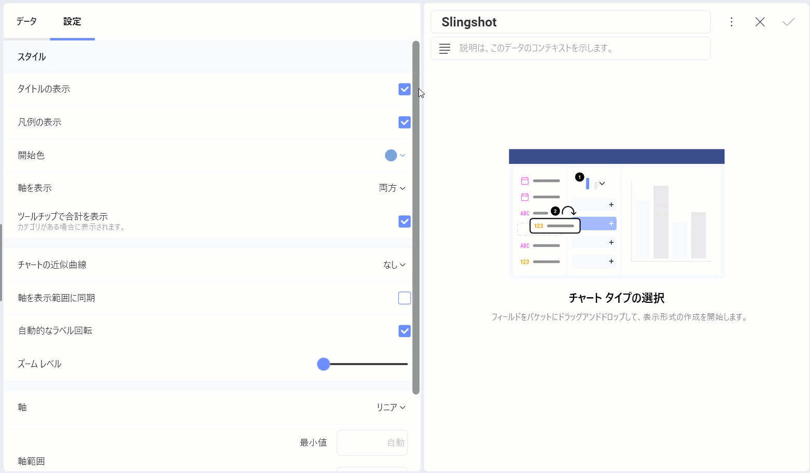Viewport: 810px width, 473px height.
Task: Switch to the データ tab
Action: coord(26,21)
